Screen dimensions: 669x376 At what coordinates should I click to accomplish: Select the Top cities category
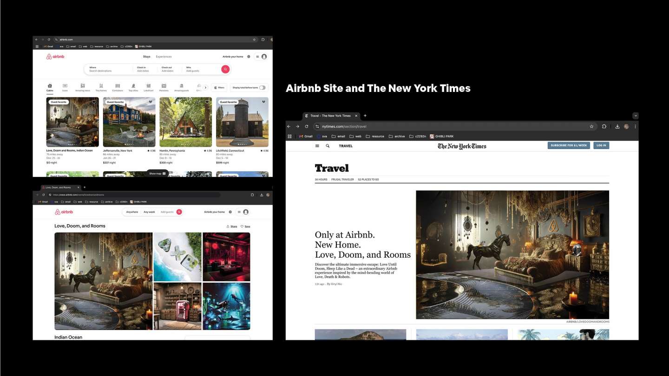click(x=133, y=87)
